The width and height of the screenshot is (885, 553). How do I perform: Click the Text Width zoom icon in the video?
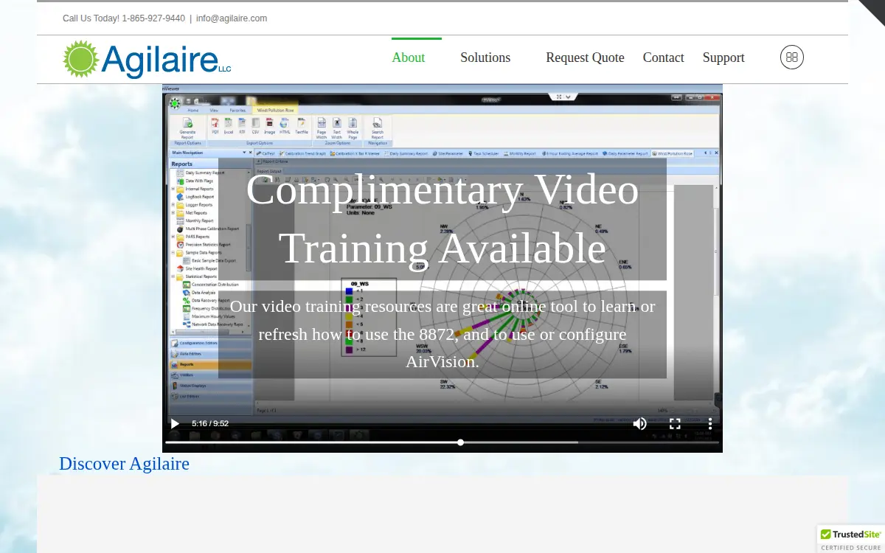click(x=337, y=128)
